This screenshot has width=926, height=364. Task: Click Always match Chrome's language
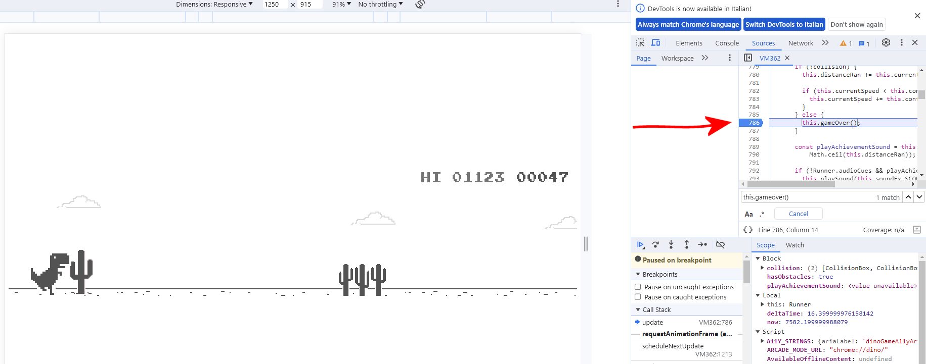click(x=688, y=24)
